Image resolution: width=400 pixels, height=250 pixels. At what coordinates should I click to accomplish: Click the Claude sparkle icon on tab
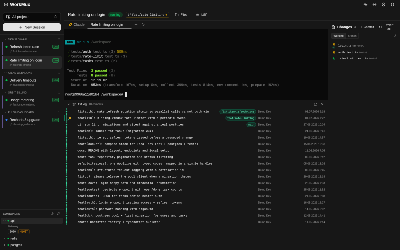(70, 24)
